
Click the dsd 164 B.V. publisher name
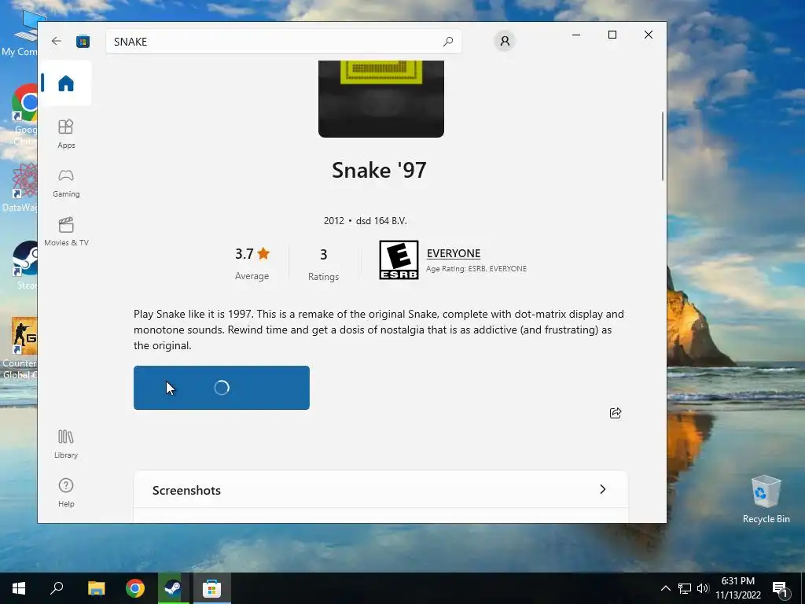(x=381, y=221)
